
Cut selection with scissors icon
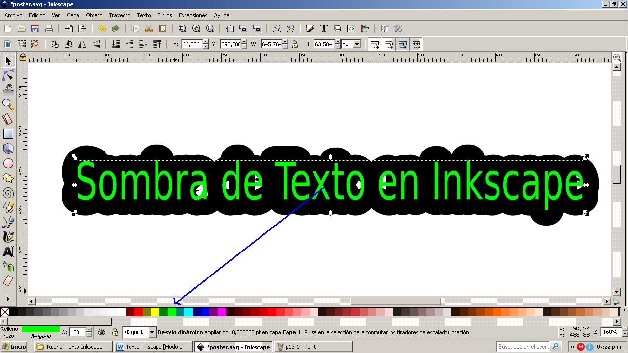coord(149,28)
